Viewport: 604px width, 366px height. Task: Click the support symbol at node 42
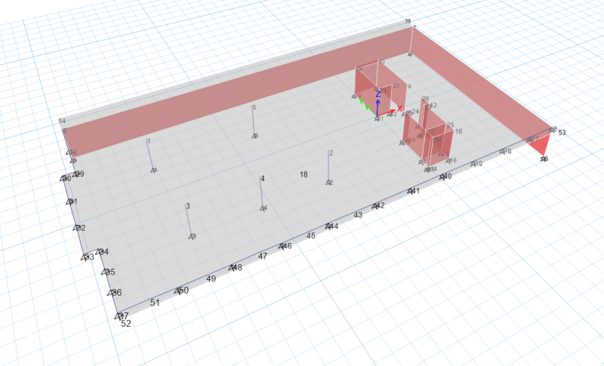coord(375,206)
